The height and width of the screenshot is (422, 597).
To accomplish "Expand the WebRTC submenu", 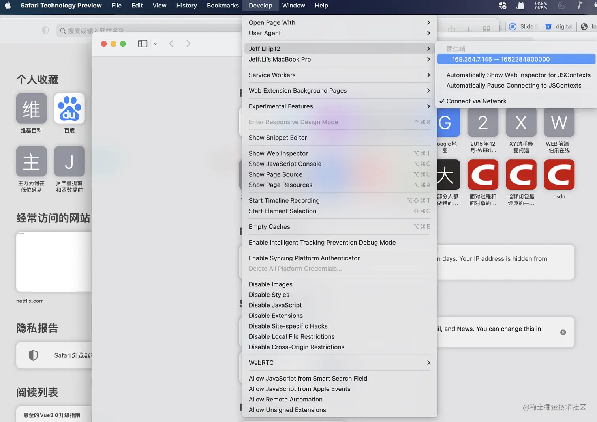I will click(x=340, y=363).
